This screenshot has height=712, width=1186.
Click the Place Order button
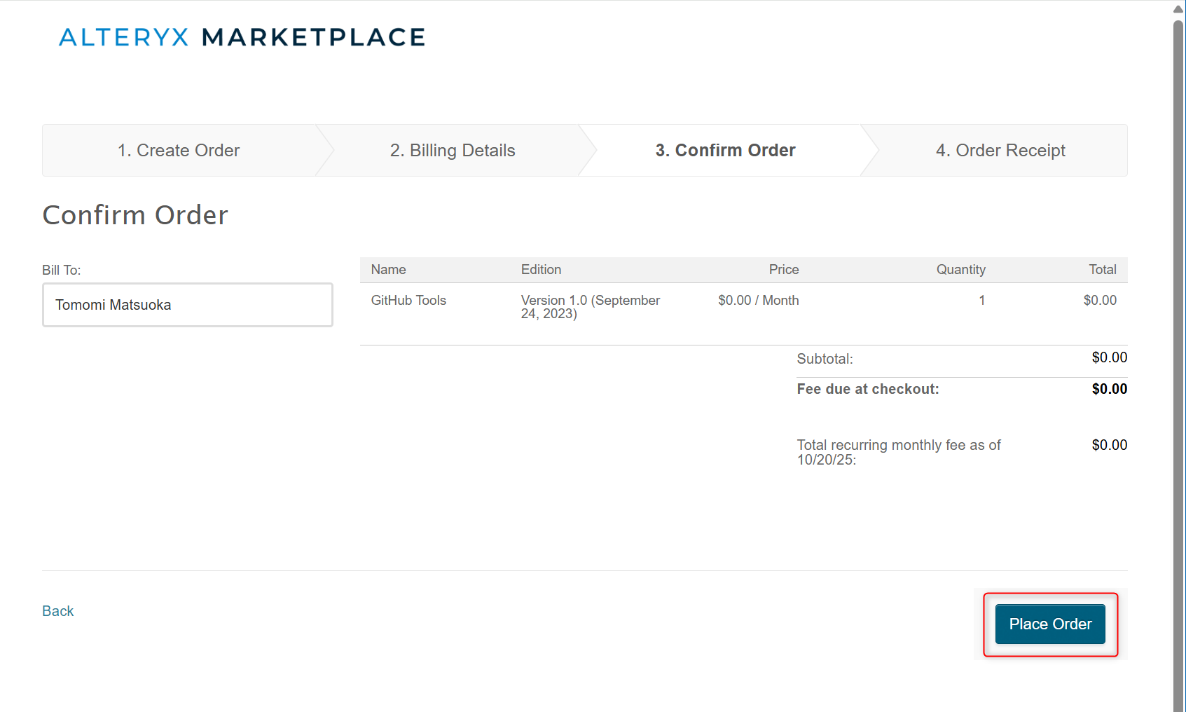tap(1049, 624)
